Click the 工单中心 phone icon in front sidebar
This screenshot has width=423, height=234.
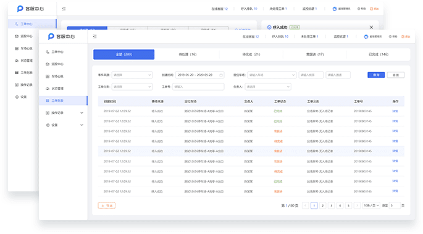pyautogui.click(x=48, y=52)
